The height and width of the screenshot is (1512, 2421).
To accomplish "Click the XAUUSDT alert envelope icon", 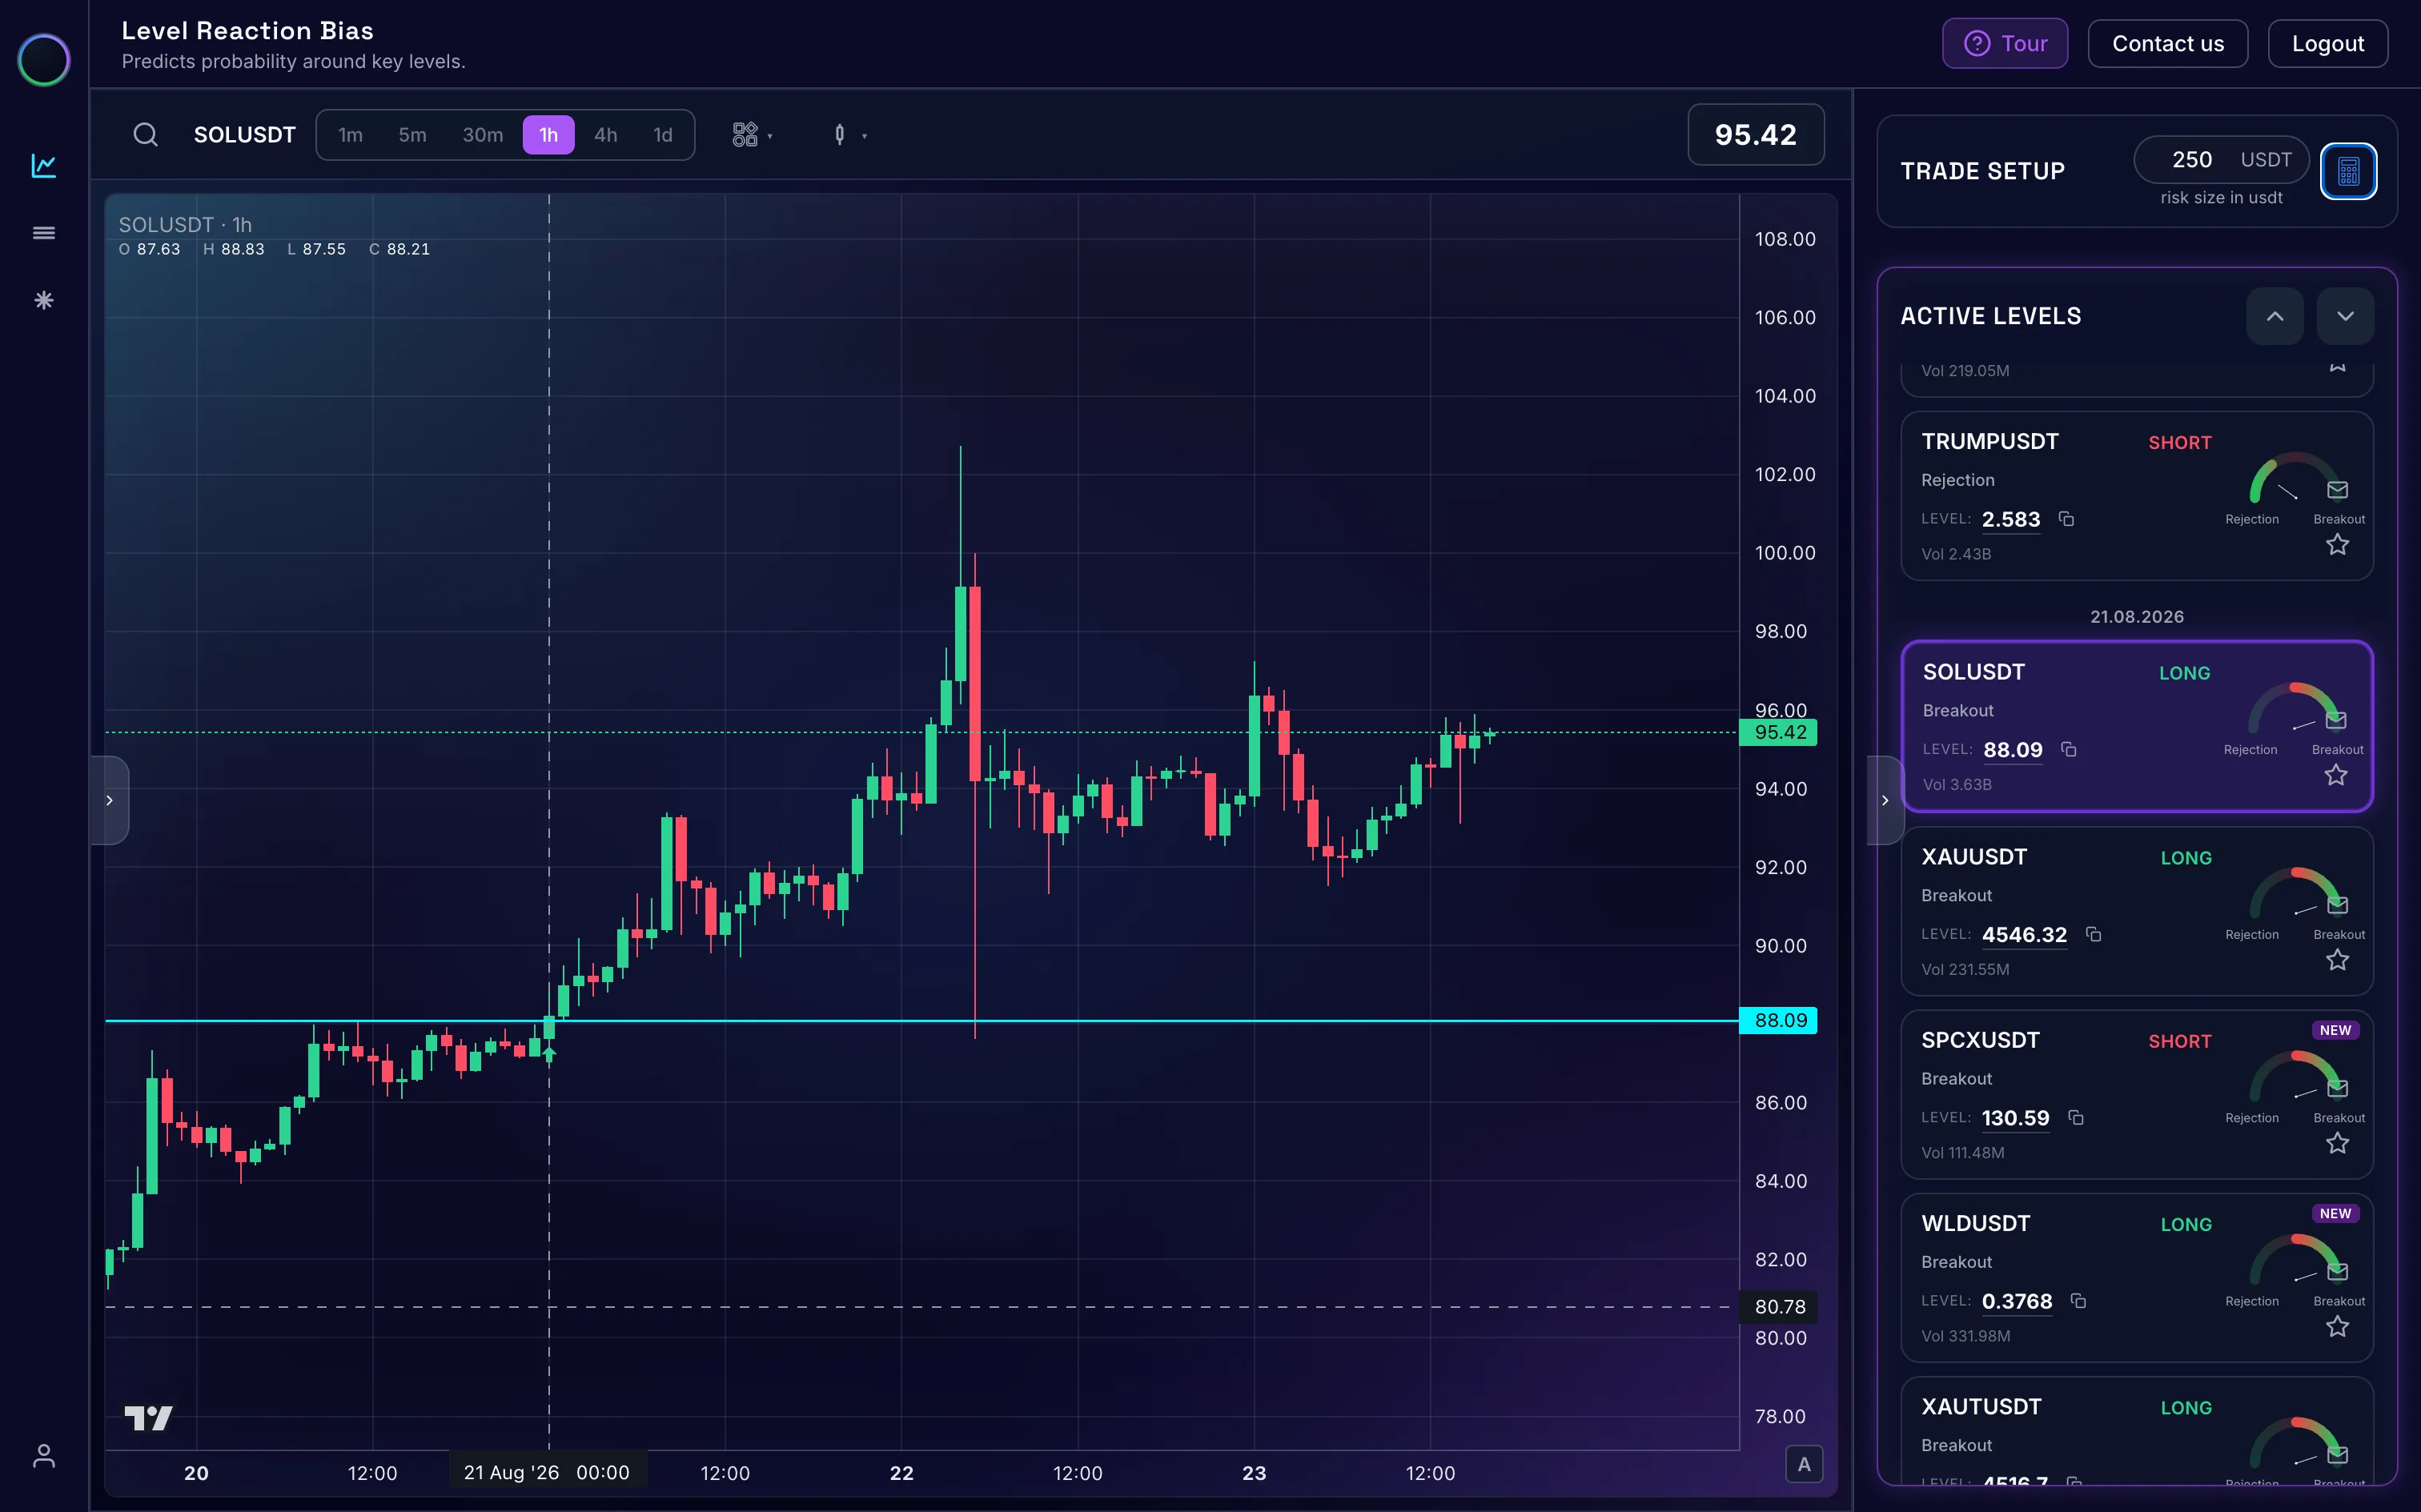I will [2337, 905].
